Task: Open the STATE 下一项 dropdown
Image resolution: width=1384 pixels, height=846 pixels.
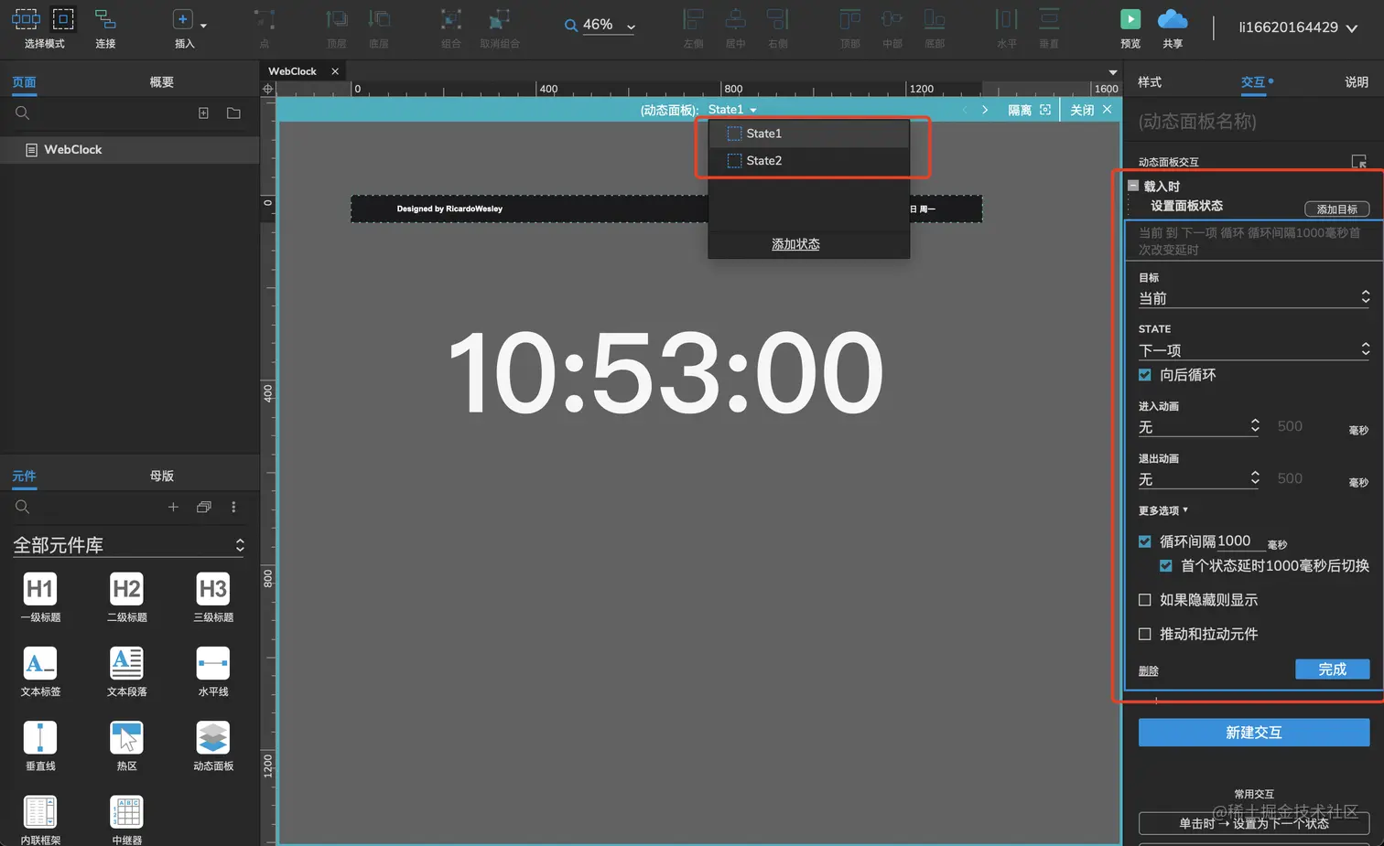Action: pos(1254,350)
